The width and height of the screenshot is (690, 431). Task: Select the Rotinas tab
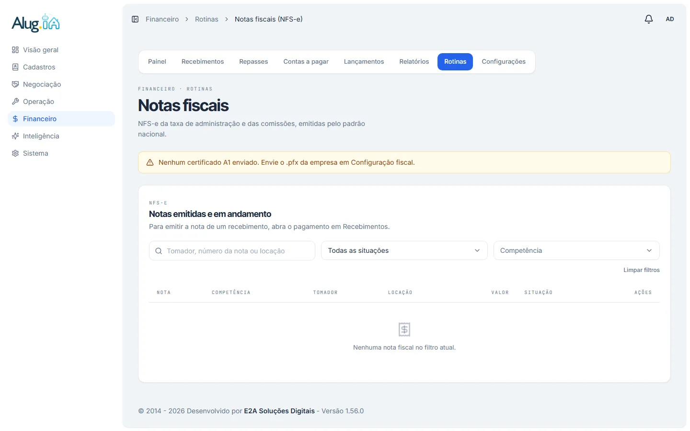[455, 62]
